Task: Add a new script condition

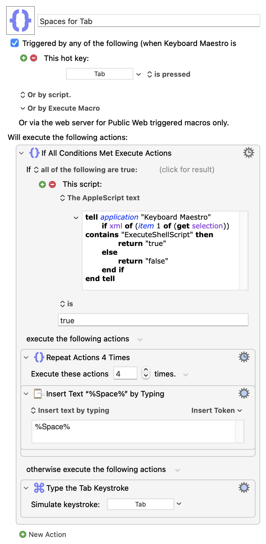Action: tap(42, 184)
